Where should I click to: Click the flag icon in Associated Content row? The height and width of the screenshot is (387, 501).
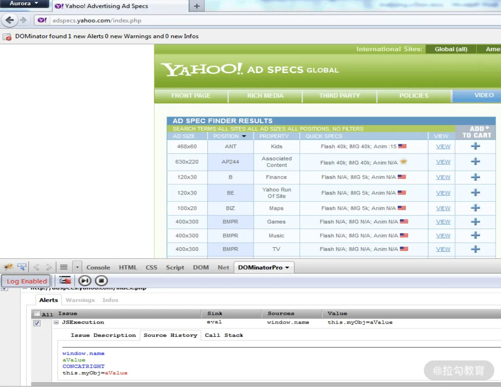403,162
